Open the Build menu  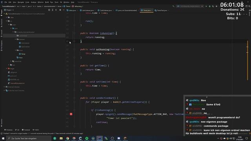coord(47,2)
